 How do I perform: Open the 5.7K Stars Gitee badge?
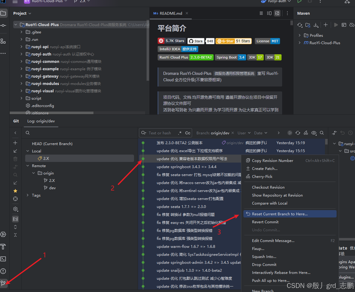tap(172, 41)
